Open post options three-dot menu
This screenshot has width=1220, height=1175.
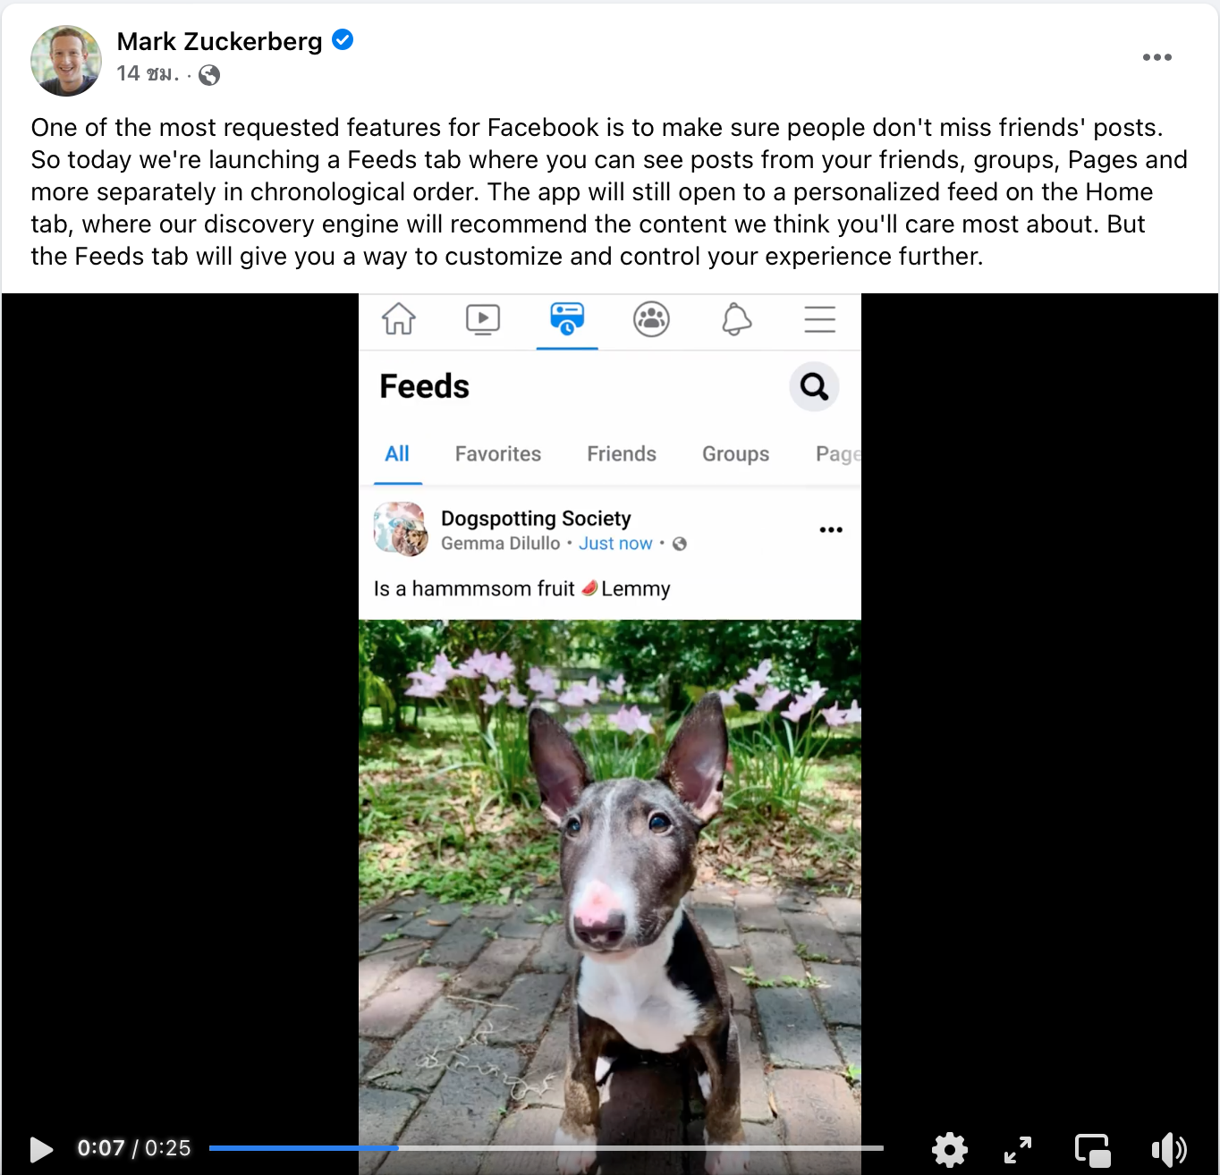point(1156,57)
